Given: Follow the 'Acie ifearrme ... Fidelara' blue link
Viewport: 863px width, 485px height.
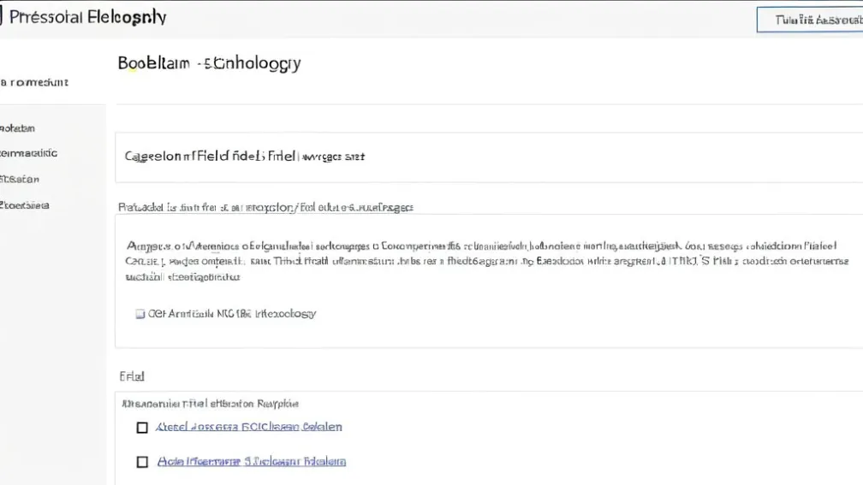Looking at the screenshot, I should 252,461.
